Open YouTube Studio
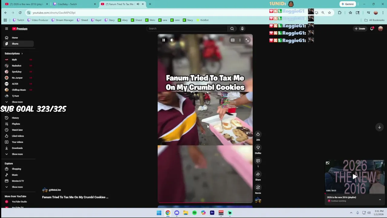The height and width of the screenshot is (218, 387). pyautogui.click(x=18, y=202)
